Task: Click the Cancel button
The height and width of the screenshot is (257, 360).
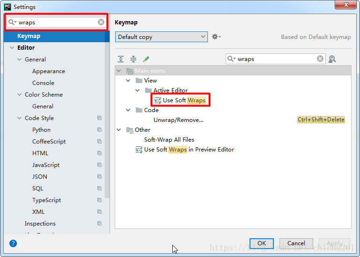Action: click(x=296, y=243)
